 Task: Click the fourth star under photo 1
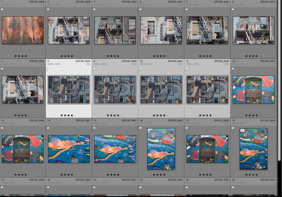(26, 56)
